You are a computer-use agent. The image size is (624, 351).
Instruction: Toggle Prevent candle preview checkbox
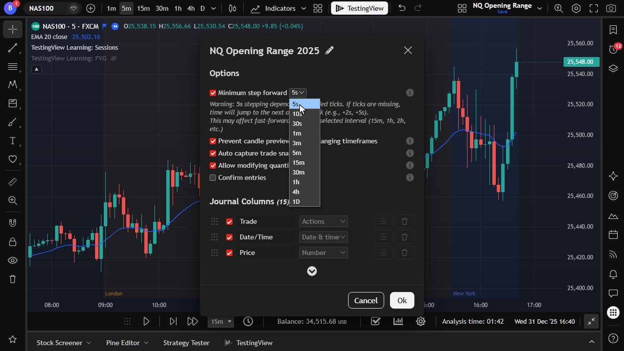pyautogui.click(x=213, y=141)
